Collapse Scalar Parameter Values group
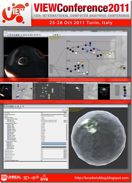 coord(5,123)
